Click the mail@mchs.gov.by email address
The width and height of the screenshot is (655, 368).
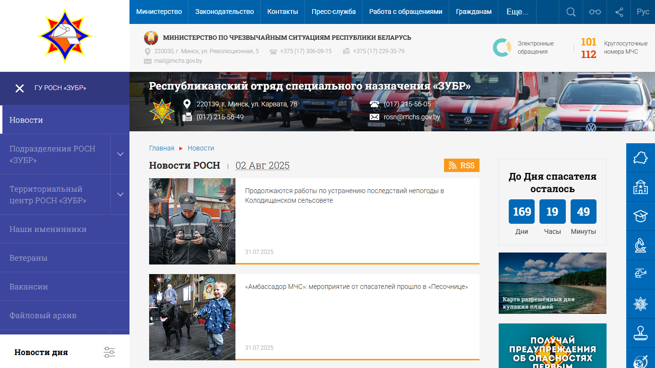(178, 61)
